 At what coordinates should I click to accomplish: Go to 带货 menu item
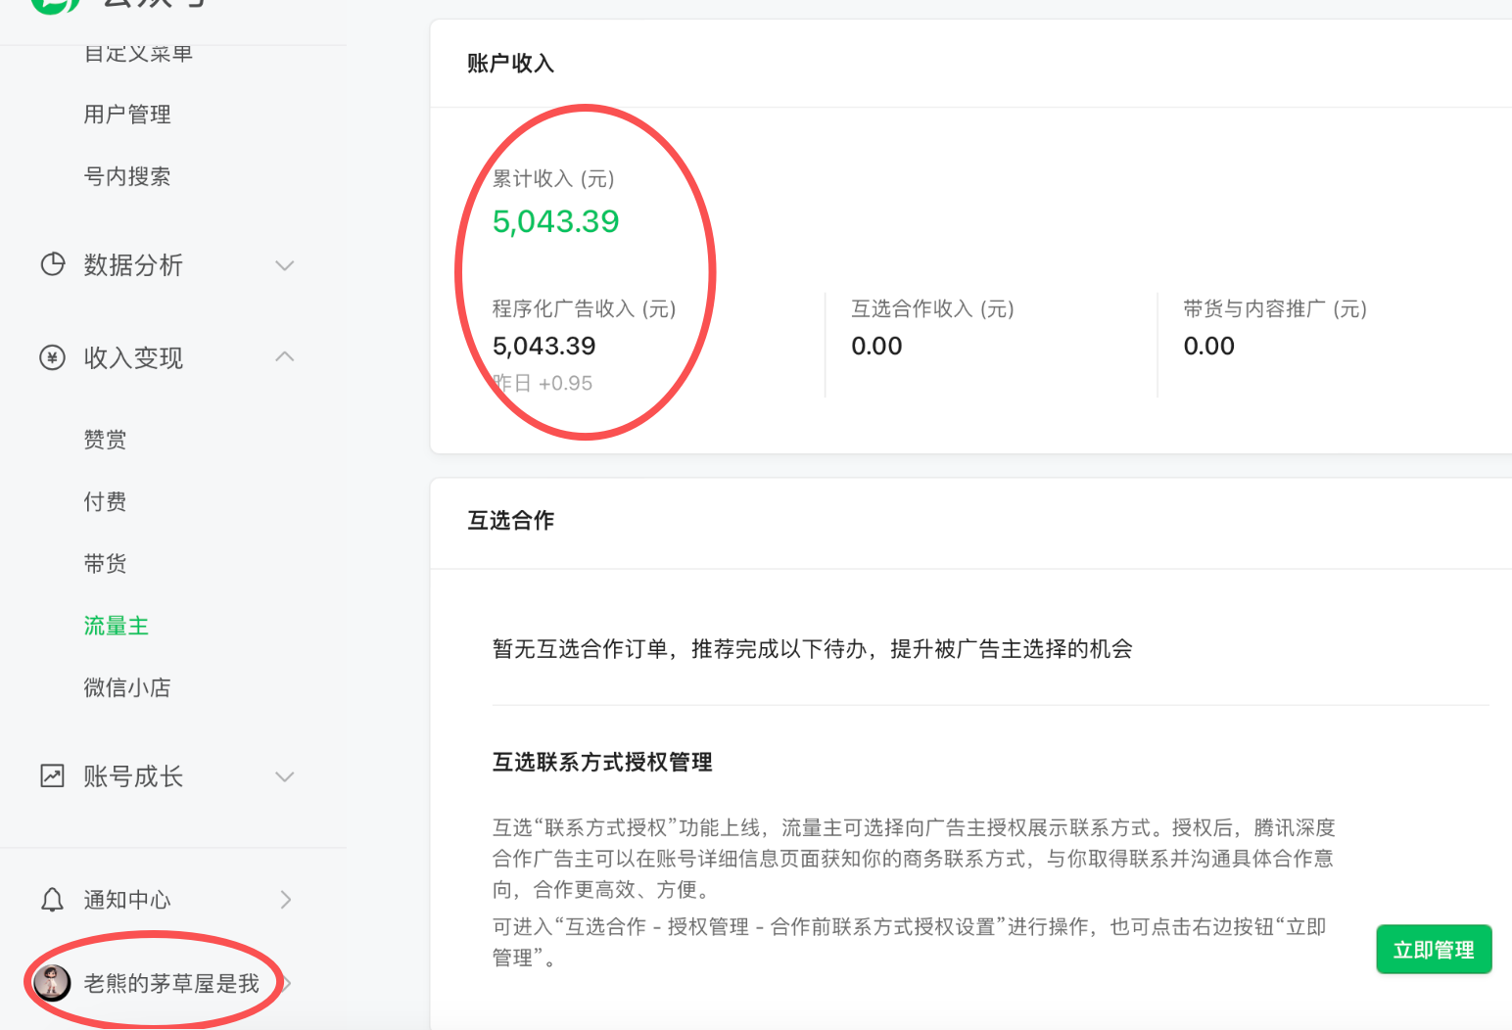[x=105, y=564]
